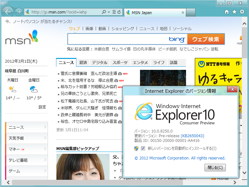Click Friday rain umbrella weather icon
This screenshot has height=187, width=249.
34,89
